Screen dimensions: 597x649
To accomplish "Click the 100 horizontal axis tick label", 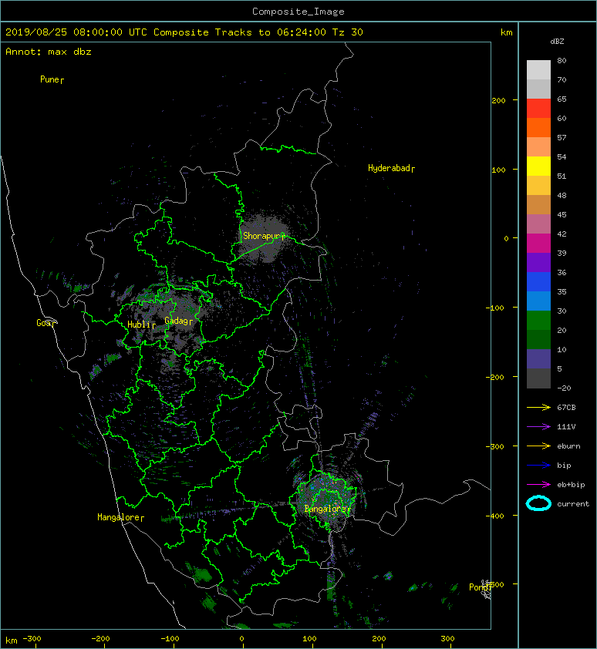I will coord(309,639).
